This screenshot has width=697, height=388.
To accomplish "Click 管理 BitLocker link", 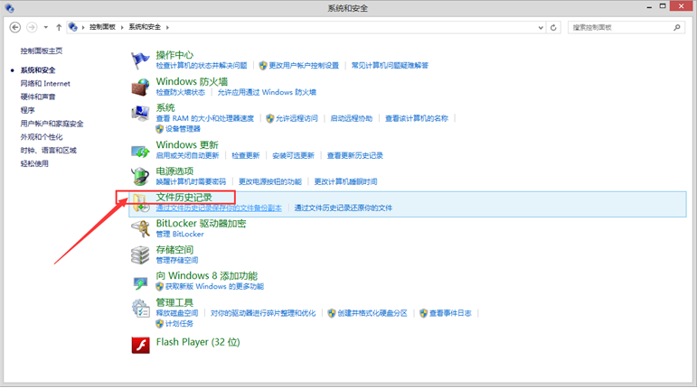I will [180, 234].
